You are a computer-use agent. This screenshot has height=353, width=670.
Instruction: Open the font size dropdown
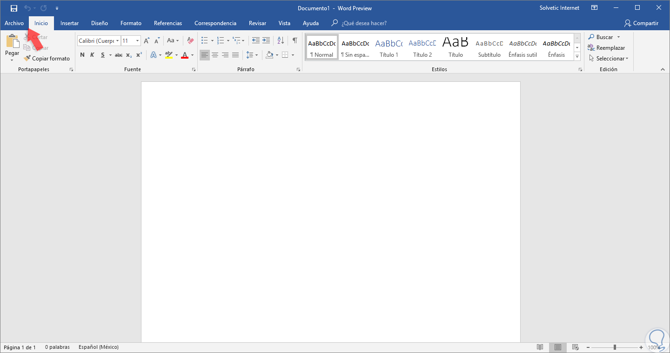point(137,41)
